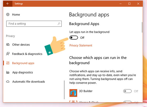Viewport: 147px width, 107px height.
Task: Click the Privacy section label
Action: 10,36
